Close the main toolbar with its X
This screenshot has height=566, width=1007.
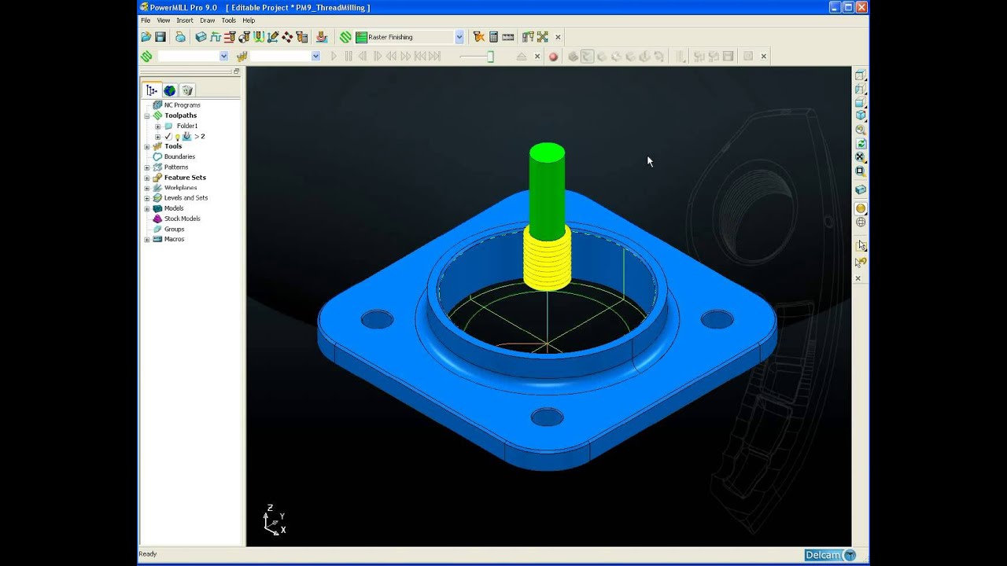558,37
